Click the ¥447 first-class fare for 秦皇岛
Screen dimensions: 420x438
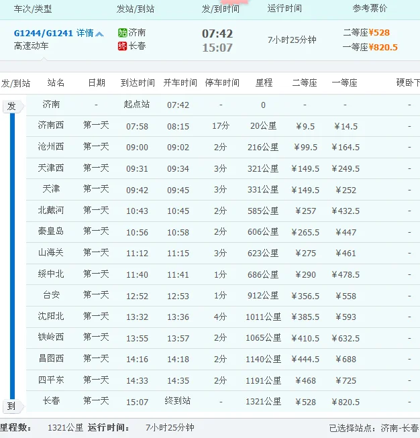[x=346, y=232]
